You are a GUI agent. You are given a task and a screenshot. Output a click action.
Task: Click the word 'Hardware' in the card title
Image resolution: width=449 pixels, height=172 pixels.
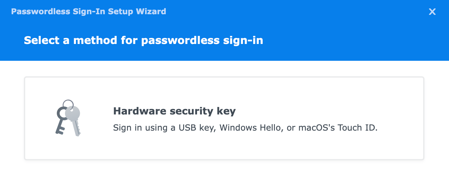[x=136, y=111]
